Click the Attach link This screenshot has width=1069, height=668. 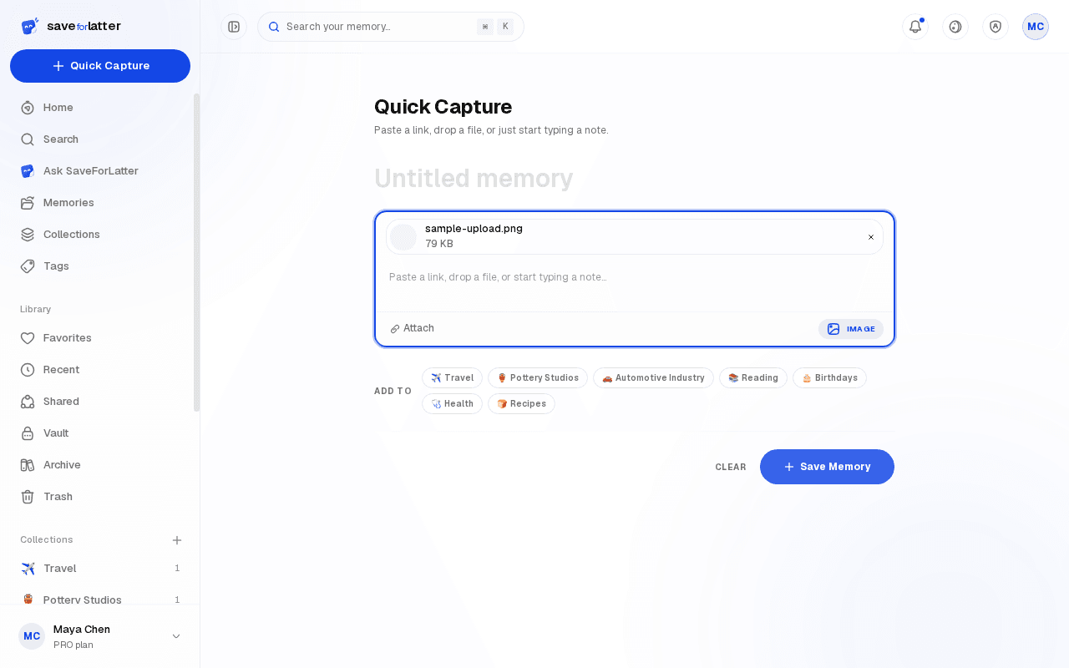coord(413,328)
